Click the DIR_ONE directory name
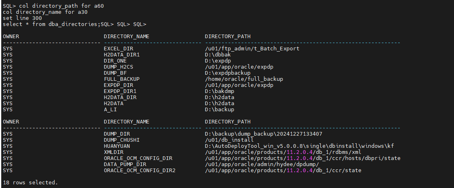The height and width of the screenshot is (188, 454). point(115,61)
